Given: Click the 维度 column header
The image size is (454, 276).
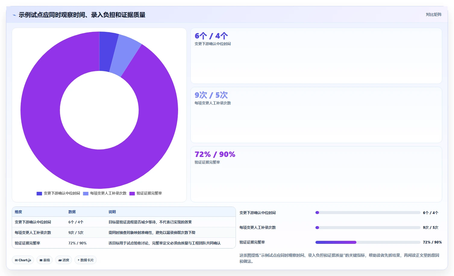Looking at the screenshot, I should tap(18, 212).
